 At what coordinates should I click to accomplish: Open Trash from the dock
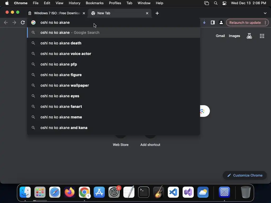click(246, 192)
